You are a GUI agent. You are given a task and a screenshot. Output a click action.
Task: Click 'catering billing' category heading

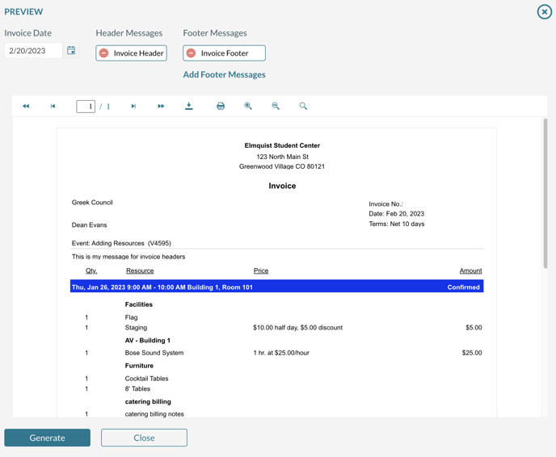pyautogui.click(x=148, y=402)
